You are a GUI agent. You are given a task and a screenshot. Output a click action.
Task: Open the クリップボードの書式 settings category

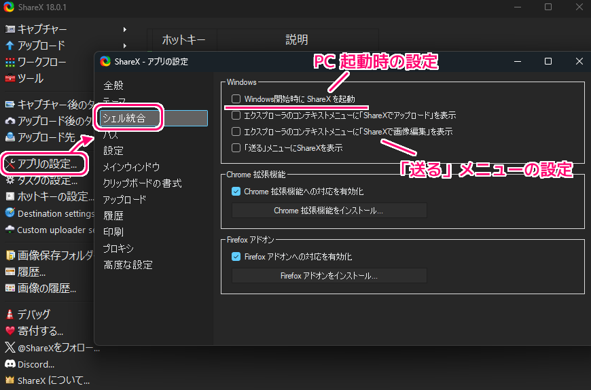[143, 183]
